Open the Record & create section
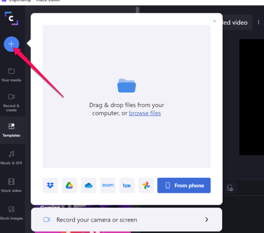The height and width of the screenshot is (233, 264). [x=11, y=103]
